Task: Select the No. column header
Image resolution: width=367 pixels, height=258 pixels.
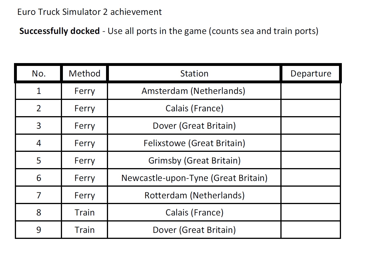Action: click(39, 74)
